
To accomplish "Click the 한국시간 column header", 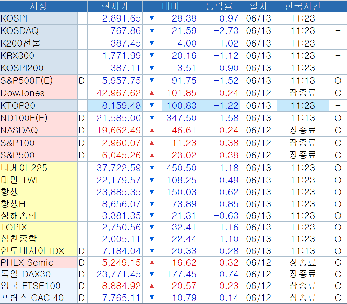I will click(x=303, y=6).
